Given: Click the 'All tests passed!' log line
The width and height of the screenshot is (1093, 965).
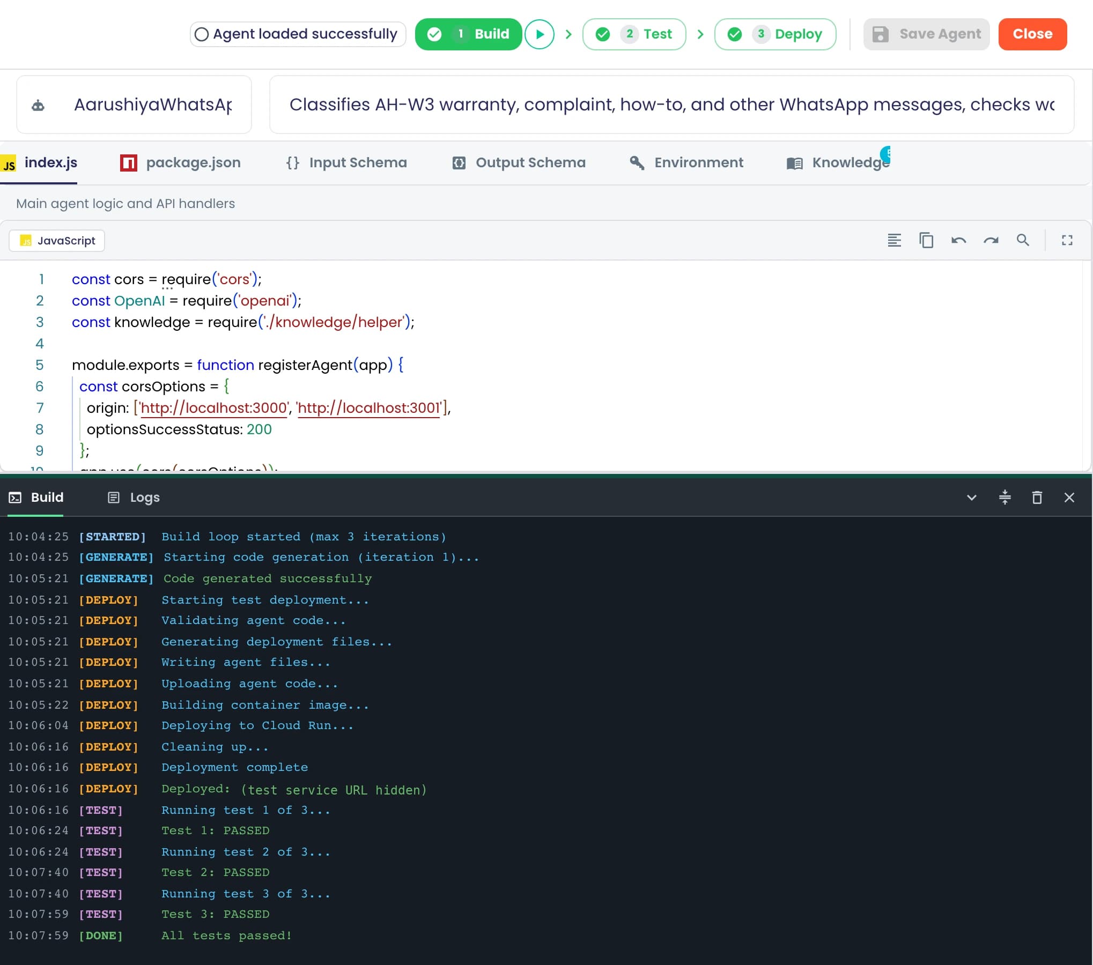Looking at the screenshot, I should [227, 936].
